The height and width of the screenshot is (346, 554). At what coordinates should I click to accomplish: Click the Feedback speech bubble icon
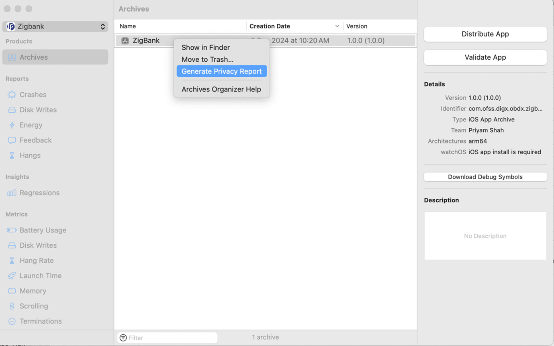click(x=12, y=140)
